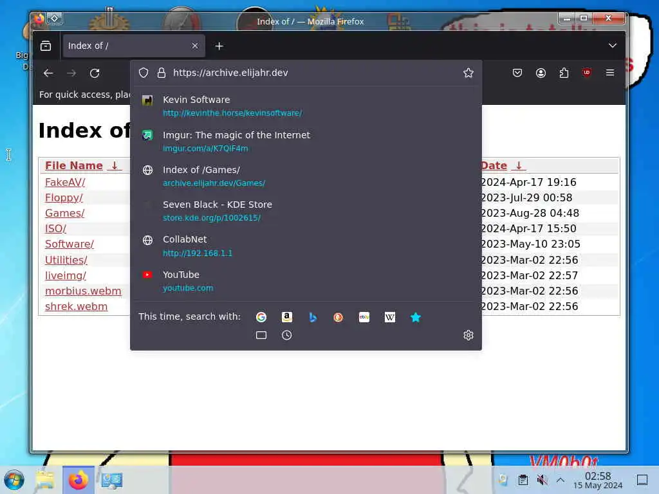
Task: Open search settings gear icon
Action: (x=469, y=334)
